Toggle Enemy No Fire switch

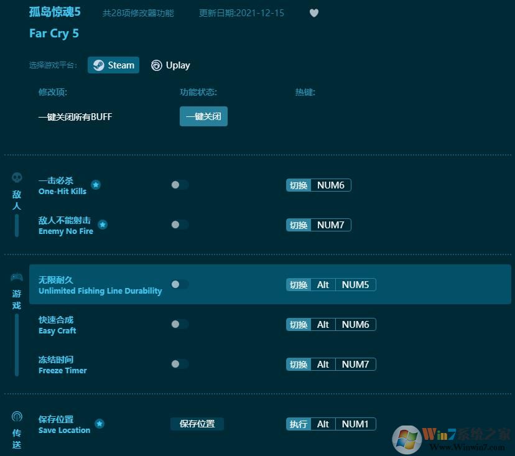point(180,225)
